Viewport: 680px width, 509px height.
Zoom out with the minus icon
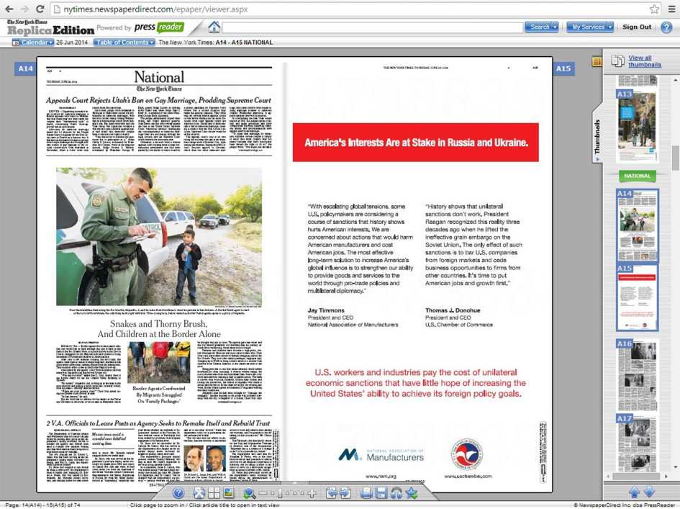263,493
